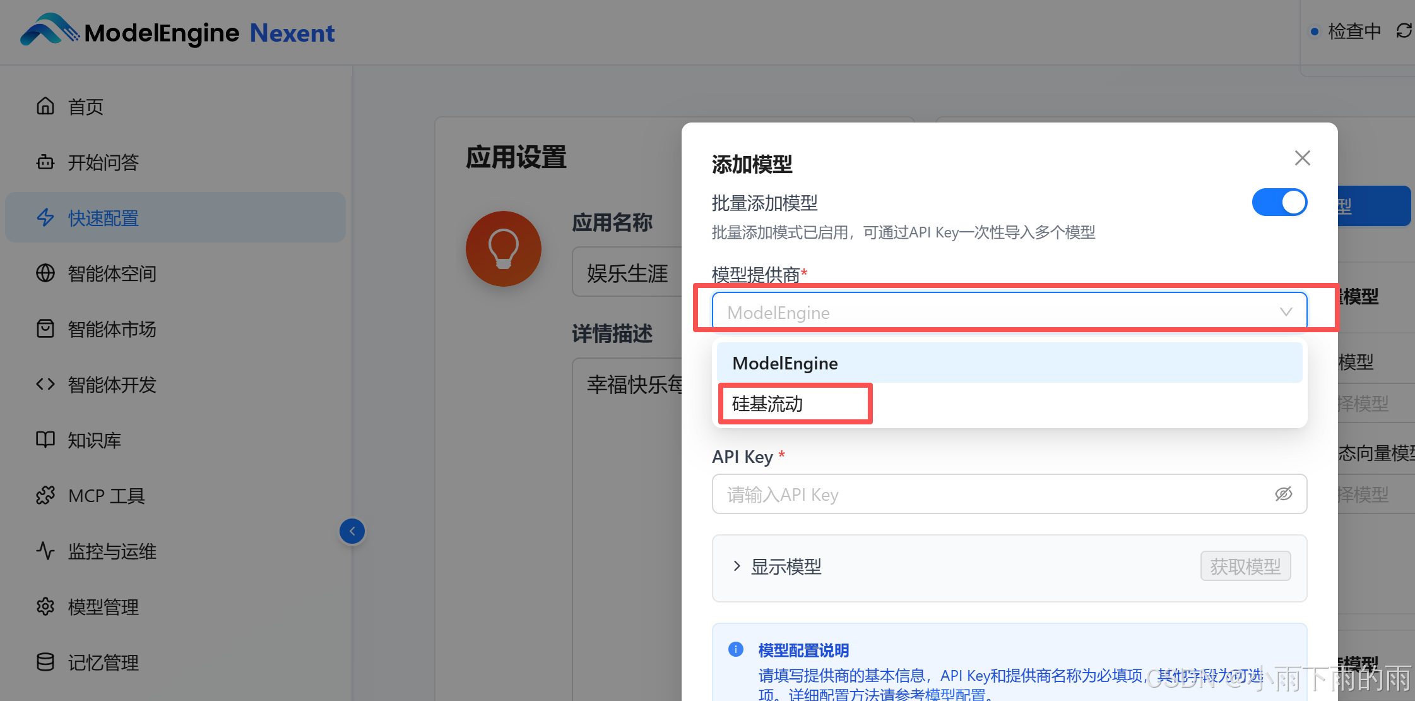Screen dimensions: 1415x701
Task: Click the robot icon for 开始问答
Action: [45, 162]
